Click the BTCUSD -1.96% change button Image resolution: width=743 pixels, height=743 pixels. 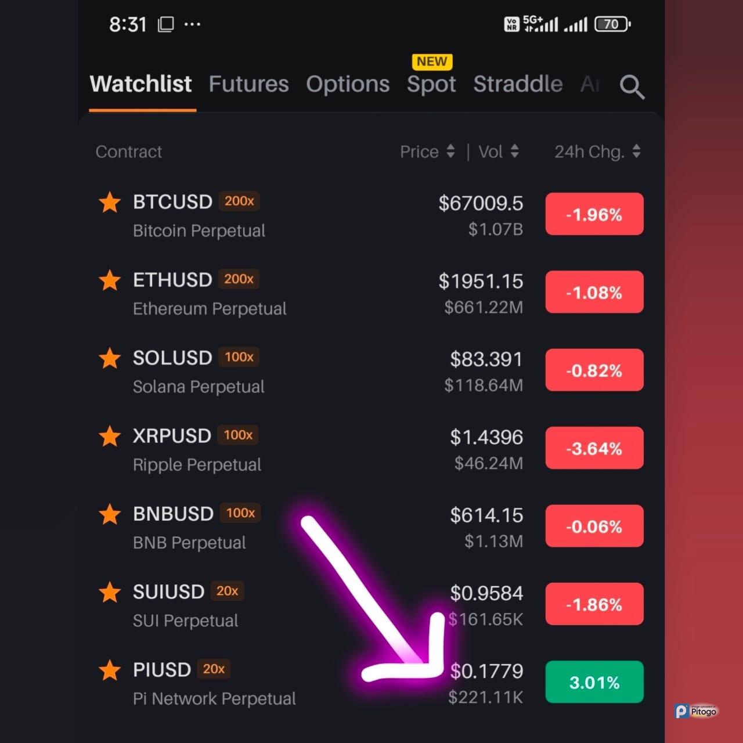[594, 214]
